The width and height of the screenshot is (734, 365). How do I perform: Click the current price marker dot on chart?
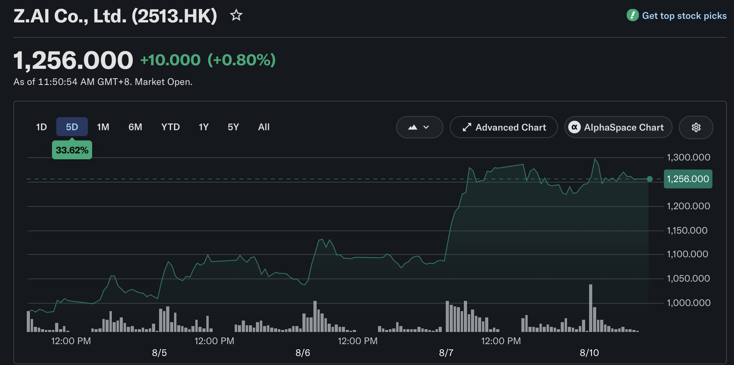coord(650,179)
